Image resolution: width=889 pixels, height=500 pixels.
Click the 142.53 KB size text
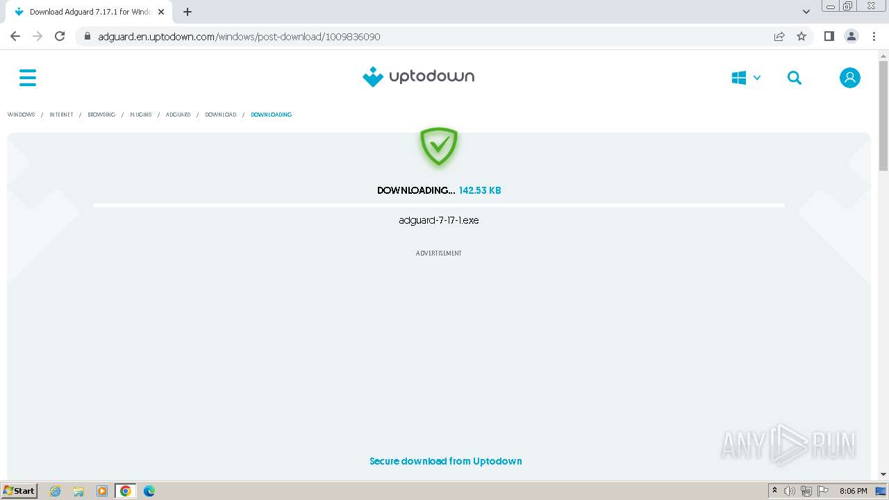480,190
